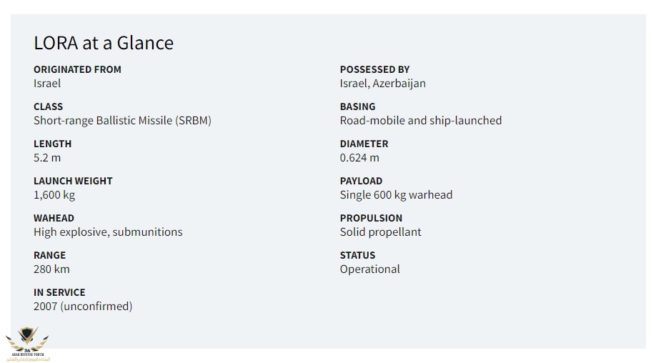Click the CLASS label
Viewport: 661px width, 363px height.
[48, 106]
